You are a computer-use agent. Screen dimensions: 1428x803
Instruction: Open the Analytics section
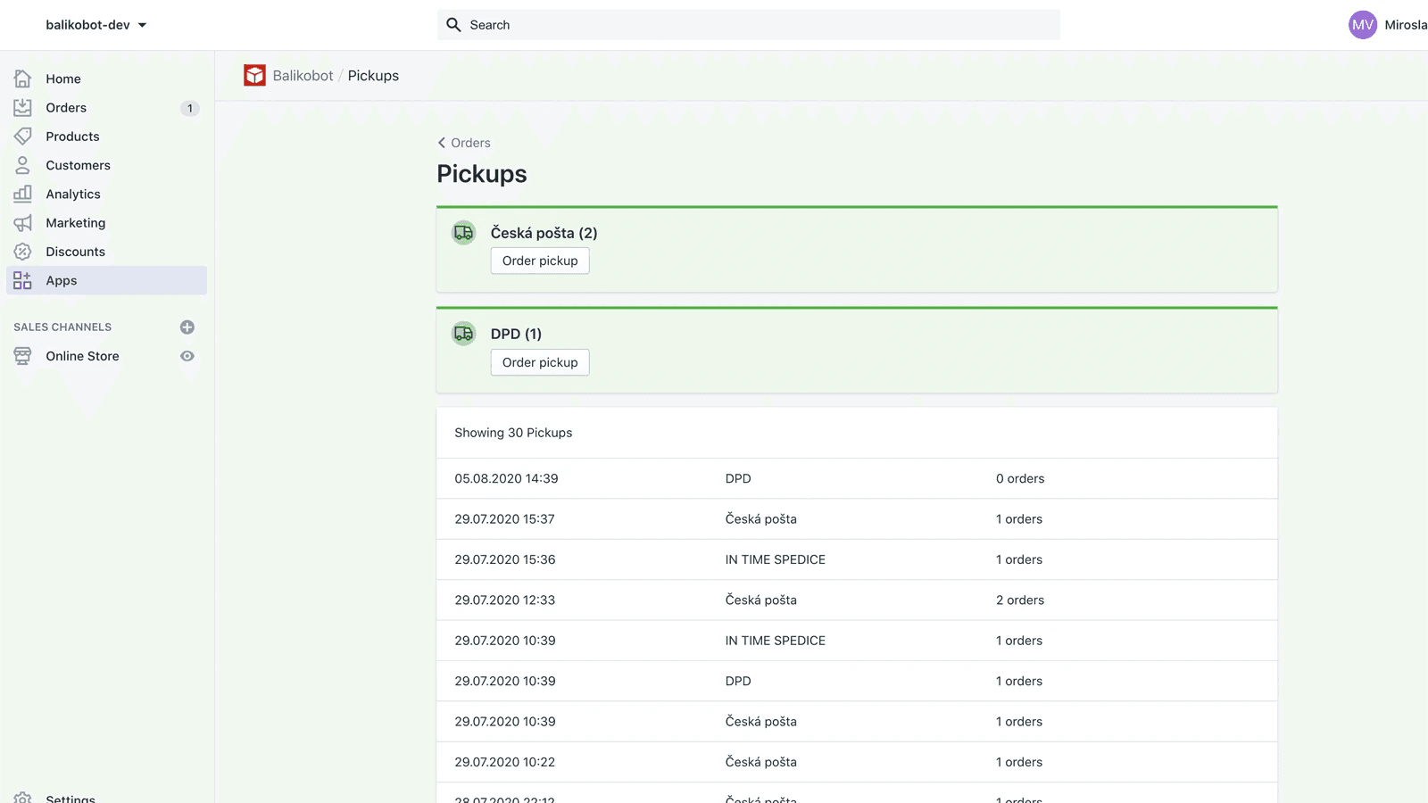[x=72, y=194]
